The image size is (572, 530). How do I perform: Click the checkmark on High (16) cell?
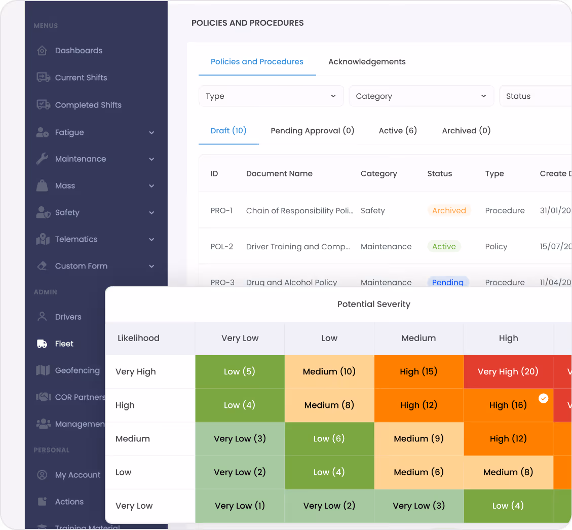544,398
